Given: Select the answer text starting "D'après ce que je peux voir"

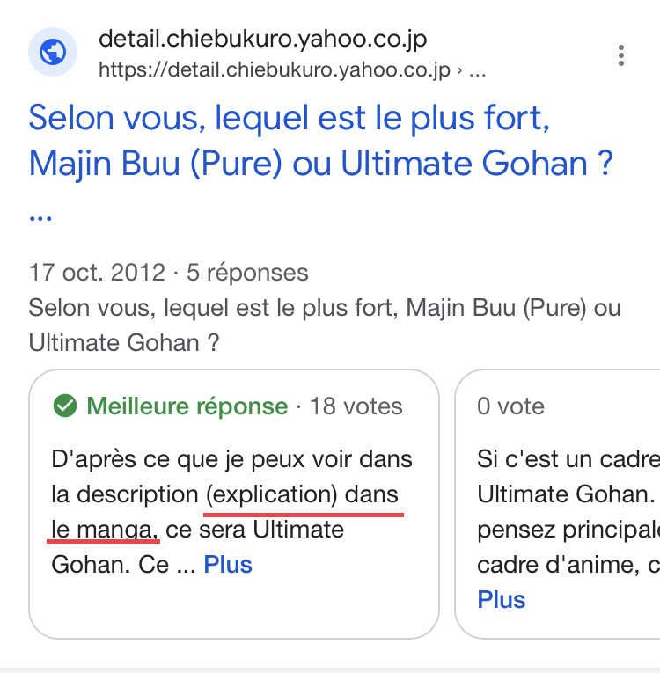Looking at the screenshot, I should coord(232,459).
